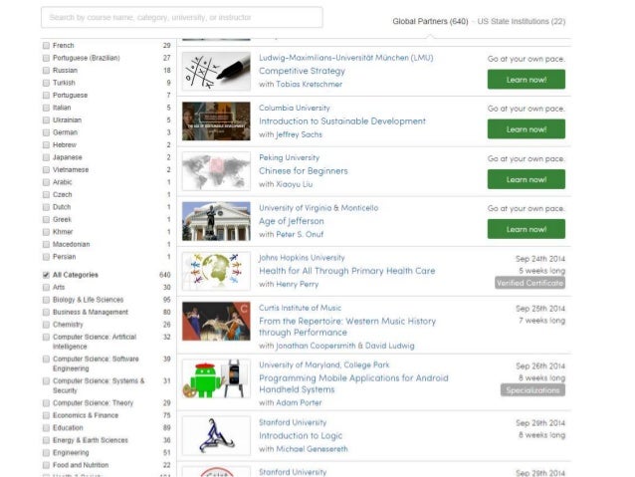Check the Chemistry category filter
Image resolution: width=635 pixels, height=477 pixels.
(x=46, y=325)
